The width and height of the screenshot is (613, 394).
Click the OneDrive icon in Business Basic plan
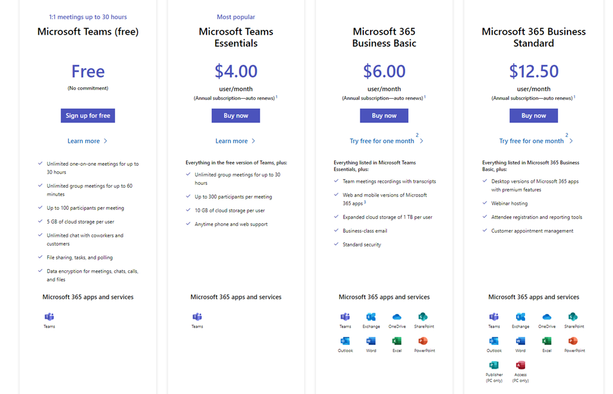pyautogui.click(x=397, y=317)
